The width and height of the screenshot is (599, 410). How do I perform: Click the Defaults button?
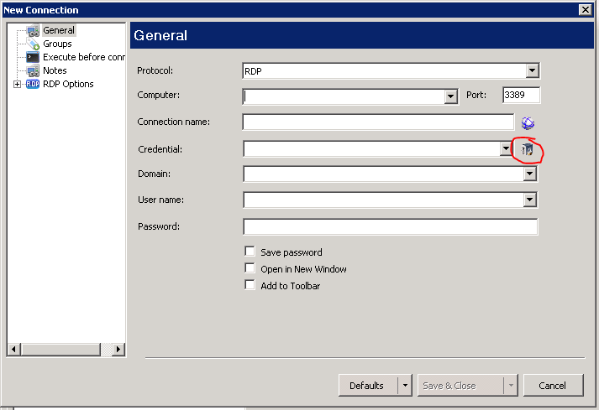coord(368,386)
